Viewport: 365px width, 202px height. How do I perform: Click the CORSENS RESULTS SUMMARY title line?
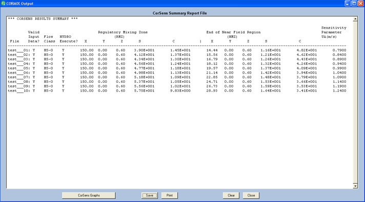pos(43,19)
